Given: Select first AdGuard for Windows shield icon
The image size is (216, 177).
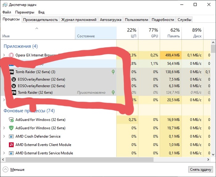Looking at the screenshot, I should (11, 120).
